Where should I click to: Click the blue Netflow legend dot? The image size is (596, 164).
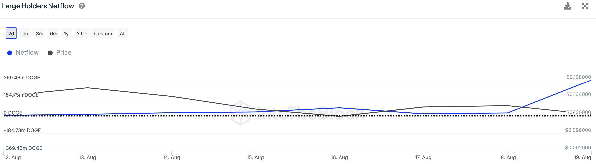(10, 53)
